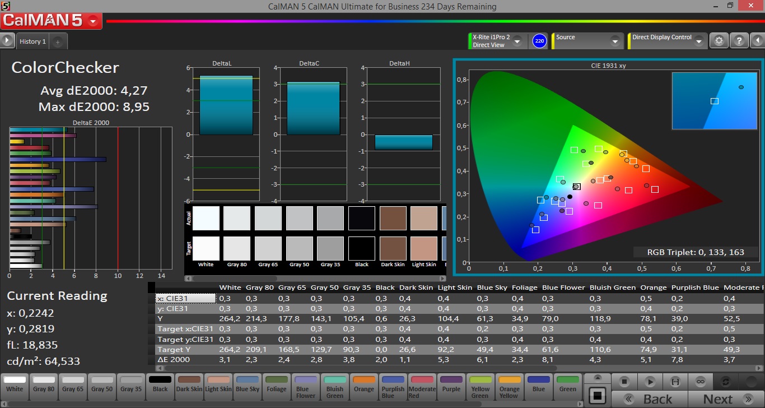Click the question mark help icon
This screenshot has height=408, width=765.
coord(739,40)
